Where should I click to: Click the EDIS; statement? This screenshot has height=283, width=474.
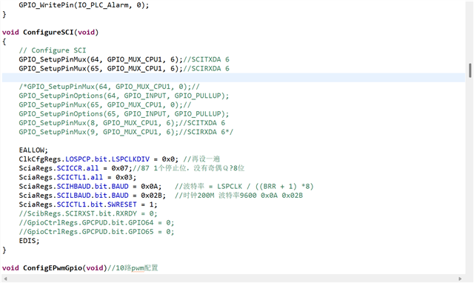(29, 241)
